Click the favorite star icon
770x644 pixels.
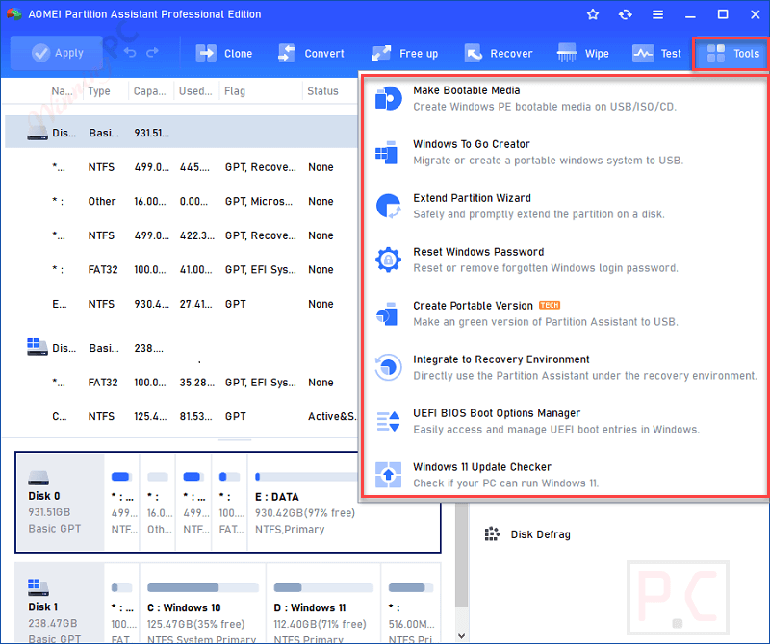click(x=592, y=14)
